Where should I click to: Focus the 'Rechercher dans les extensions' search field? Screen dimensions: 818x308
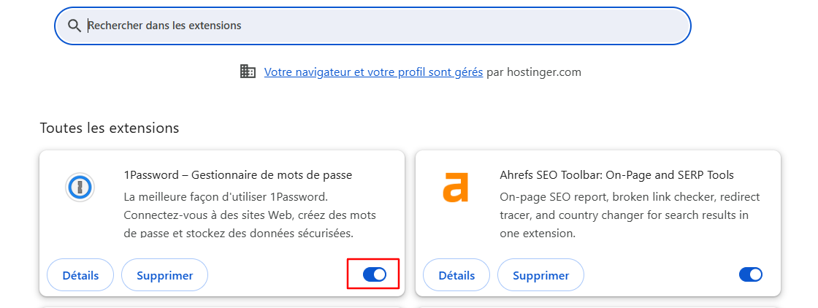tap(380, 26)
